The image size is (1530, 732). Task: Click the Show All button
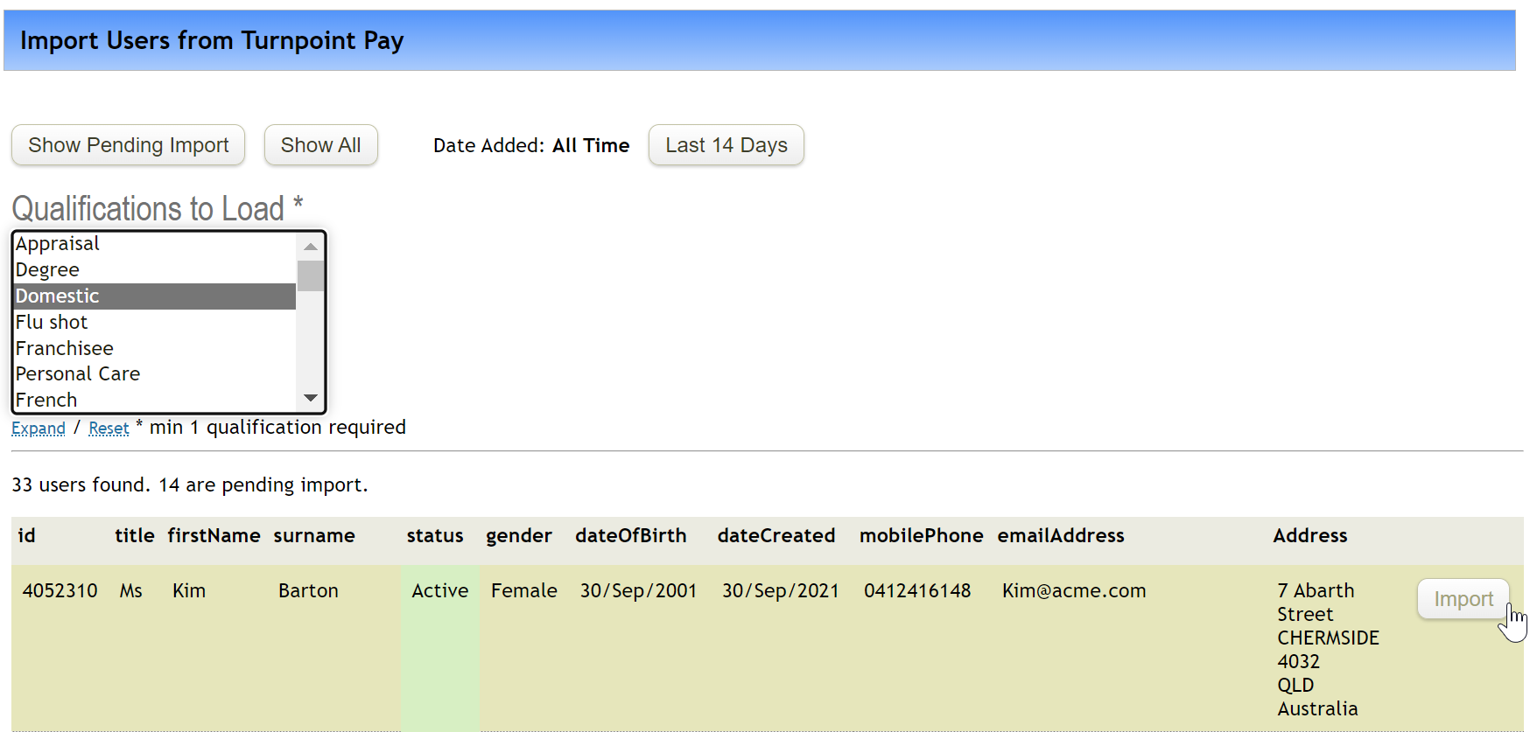click(x=320, y=145)
